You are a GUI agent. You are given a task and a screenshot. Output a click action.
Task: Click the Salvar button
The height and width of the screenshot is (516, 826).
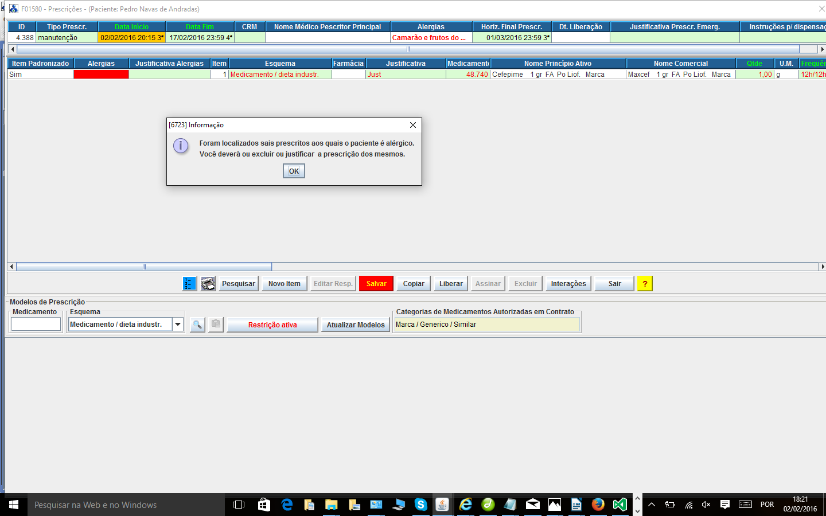coord(376,284)
